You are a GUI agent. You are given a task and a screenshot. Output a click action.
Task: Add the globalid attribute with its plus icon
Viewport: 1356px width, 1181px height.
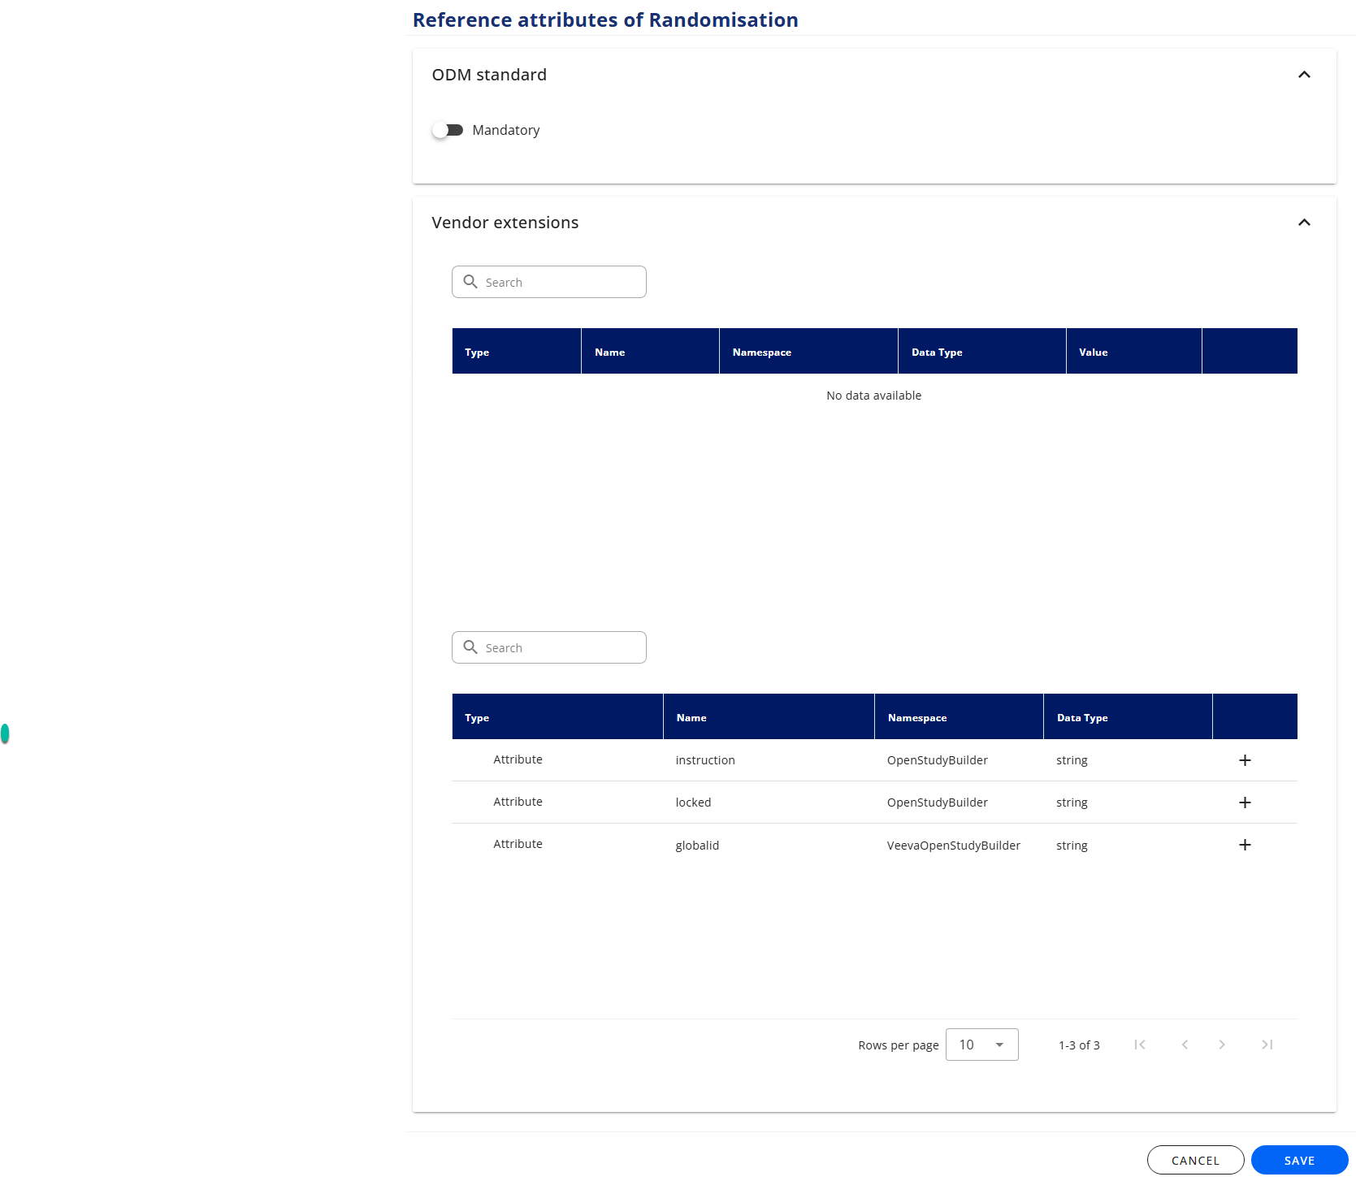[1245, 845]
